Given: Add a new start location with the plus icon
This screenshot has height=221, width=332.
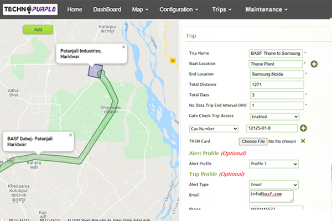Looking at the screenshot, I should 314,64.
